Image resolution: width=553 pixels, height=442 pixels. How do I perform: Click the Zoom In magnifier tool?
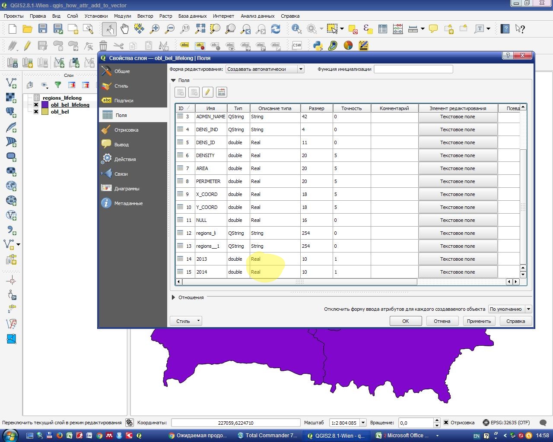[155, 29]
